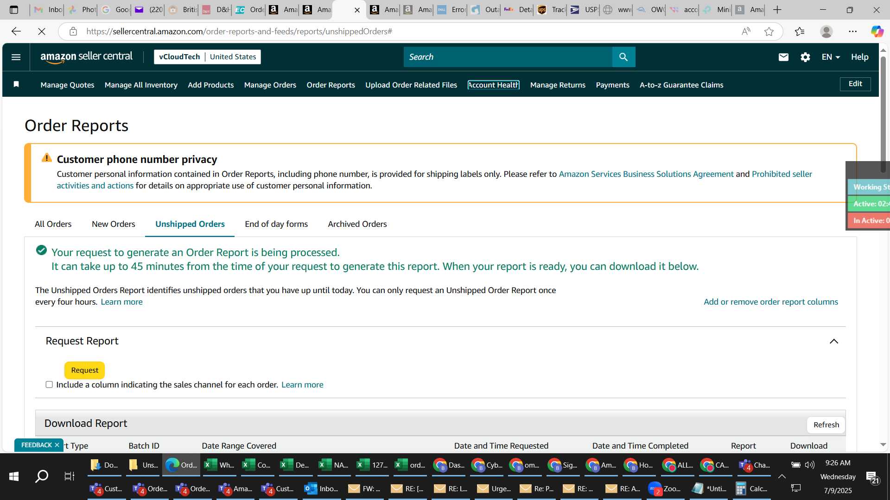Open the Copilot icon in browser
This screenshot has height=500, width=890.
pyautogui.click(x=877, y=31)
